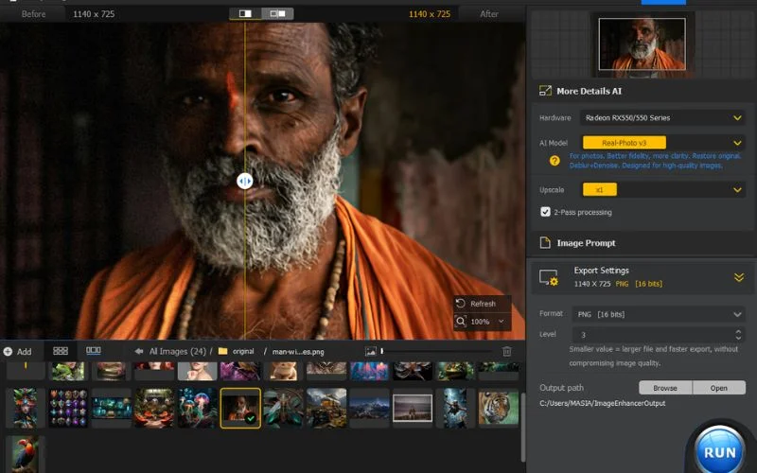This screenshot has width=757, height=473.
Task: Click the navigator preview thumbnail
Action: point(642,44)
